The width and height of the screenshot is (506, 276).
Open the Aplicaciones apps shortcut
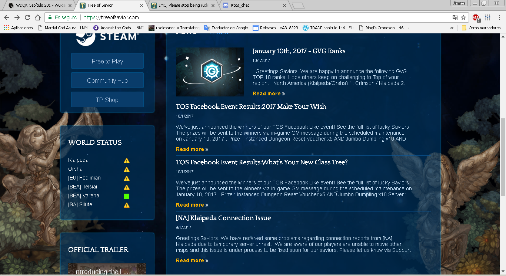point(19,28)
